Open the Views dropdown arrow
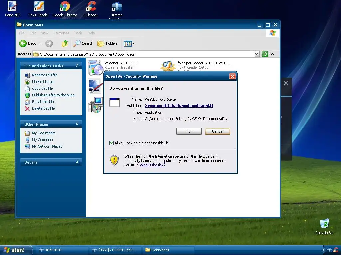This screenshot has width=341, height=255. [133, 43]
